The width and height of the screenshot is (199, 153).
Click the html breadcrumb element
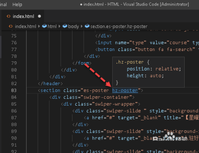pos(52,26)
